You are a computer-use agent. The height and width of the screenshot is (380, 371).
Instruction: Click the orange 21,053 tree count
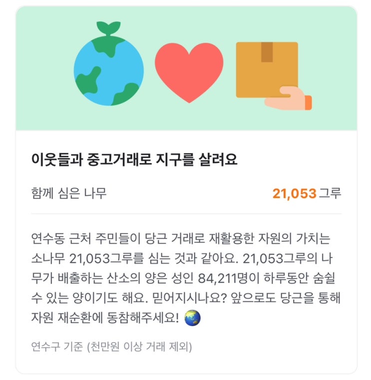294,193
